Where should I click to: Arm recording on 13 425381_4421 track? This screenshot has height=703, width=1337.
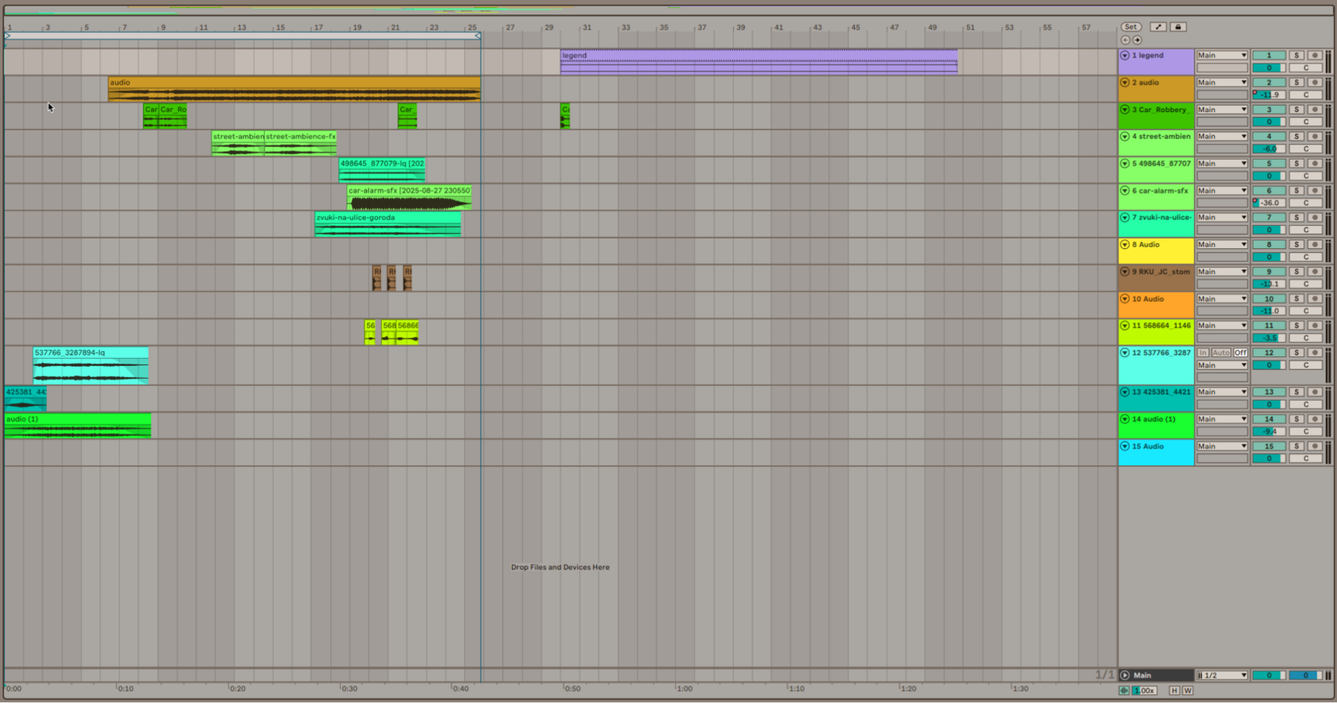1315,392
